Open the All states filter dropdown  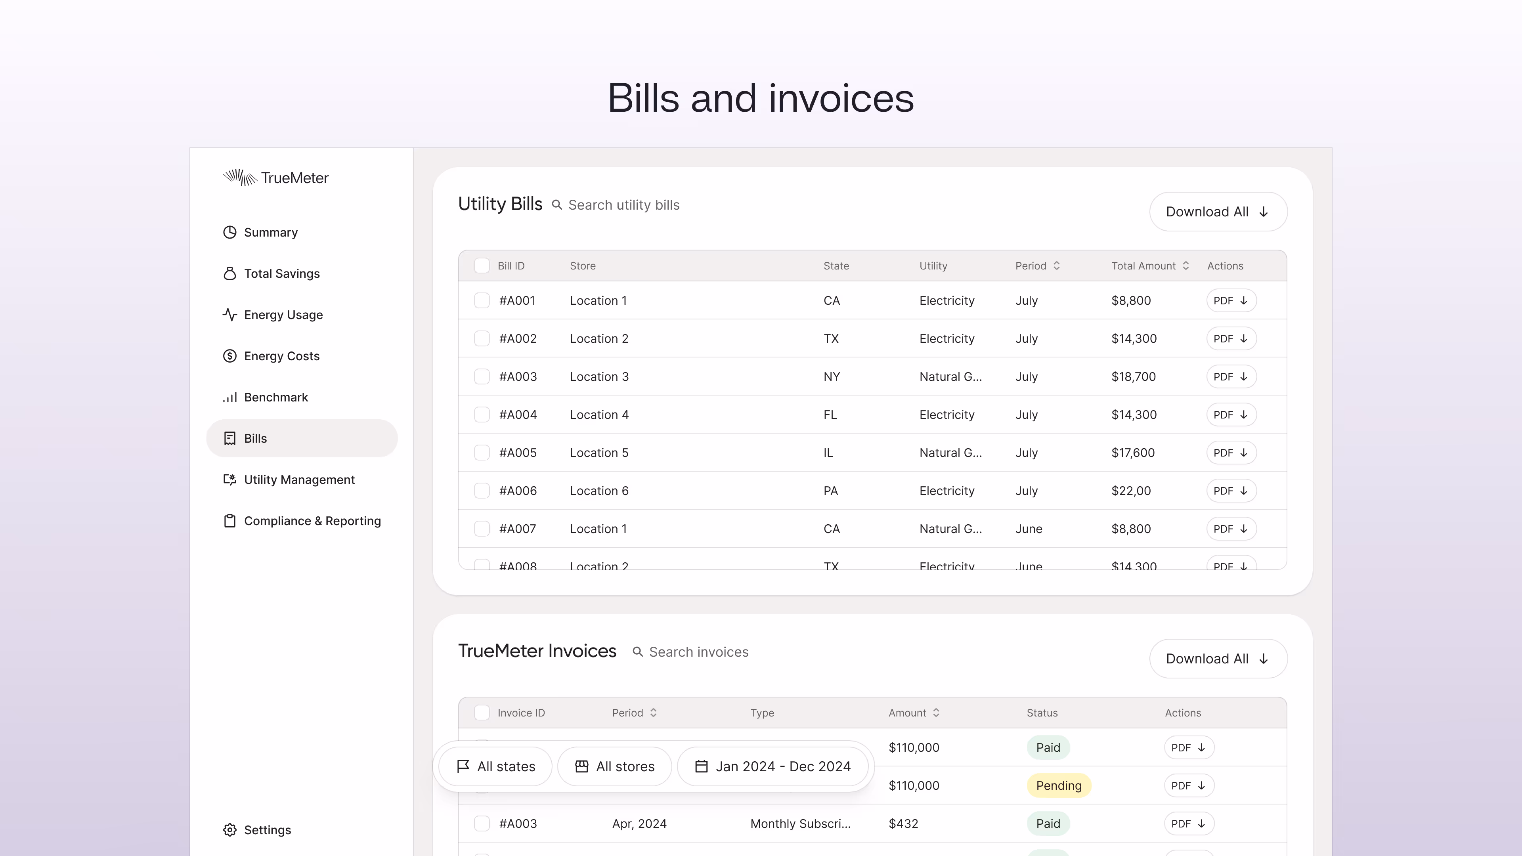click(x=496, y=767)
